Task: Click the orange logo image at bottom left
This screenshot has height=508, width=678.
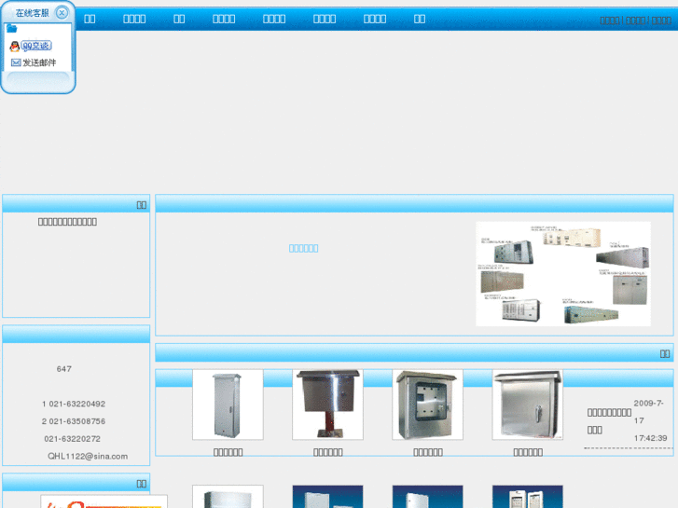Action: pyautogui.click(x=104, y=501)
